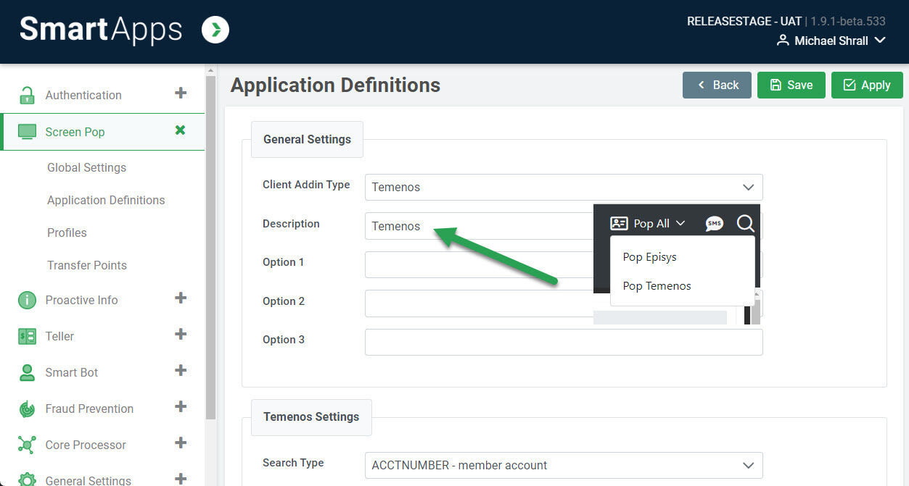Click into the Option 2 field
909x486 pixels.
point(479,303)
